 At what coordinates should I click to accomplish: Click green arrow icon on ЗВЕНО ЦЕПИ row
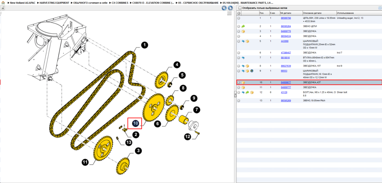(x=243, y=26)
